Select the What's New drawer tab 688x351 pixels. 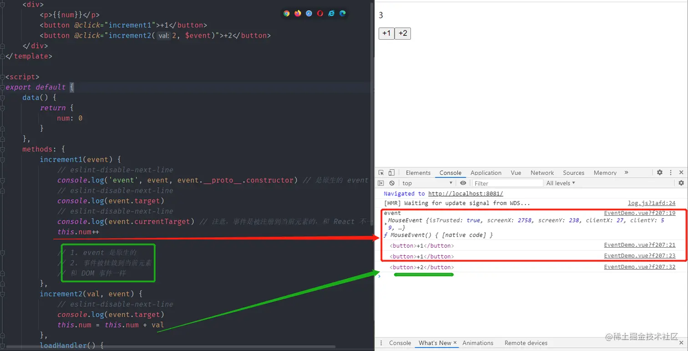point(435,343)
